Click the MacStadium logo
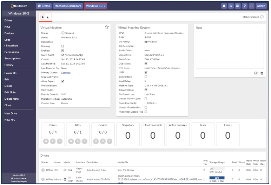 pos(19,6)
